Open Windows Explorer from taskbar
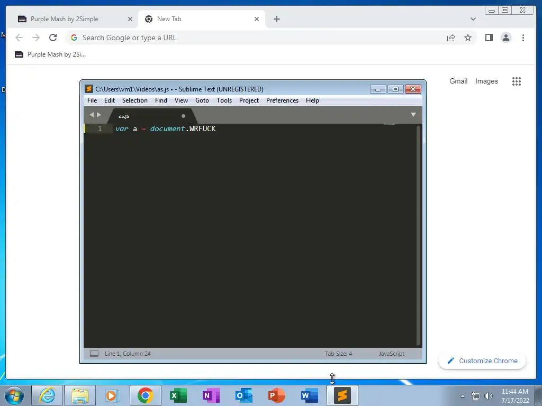 (x=80, y=395)
